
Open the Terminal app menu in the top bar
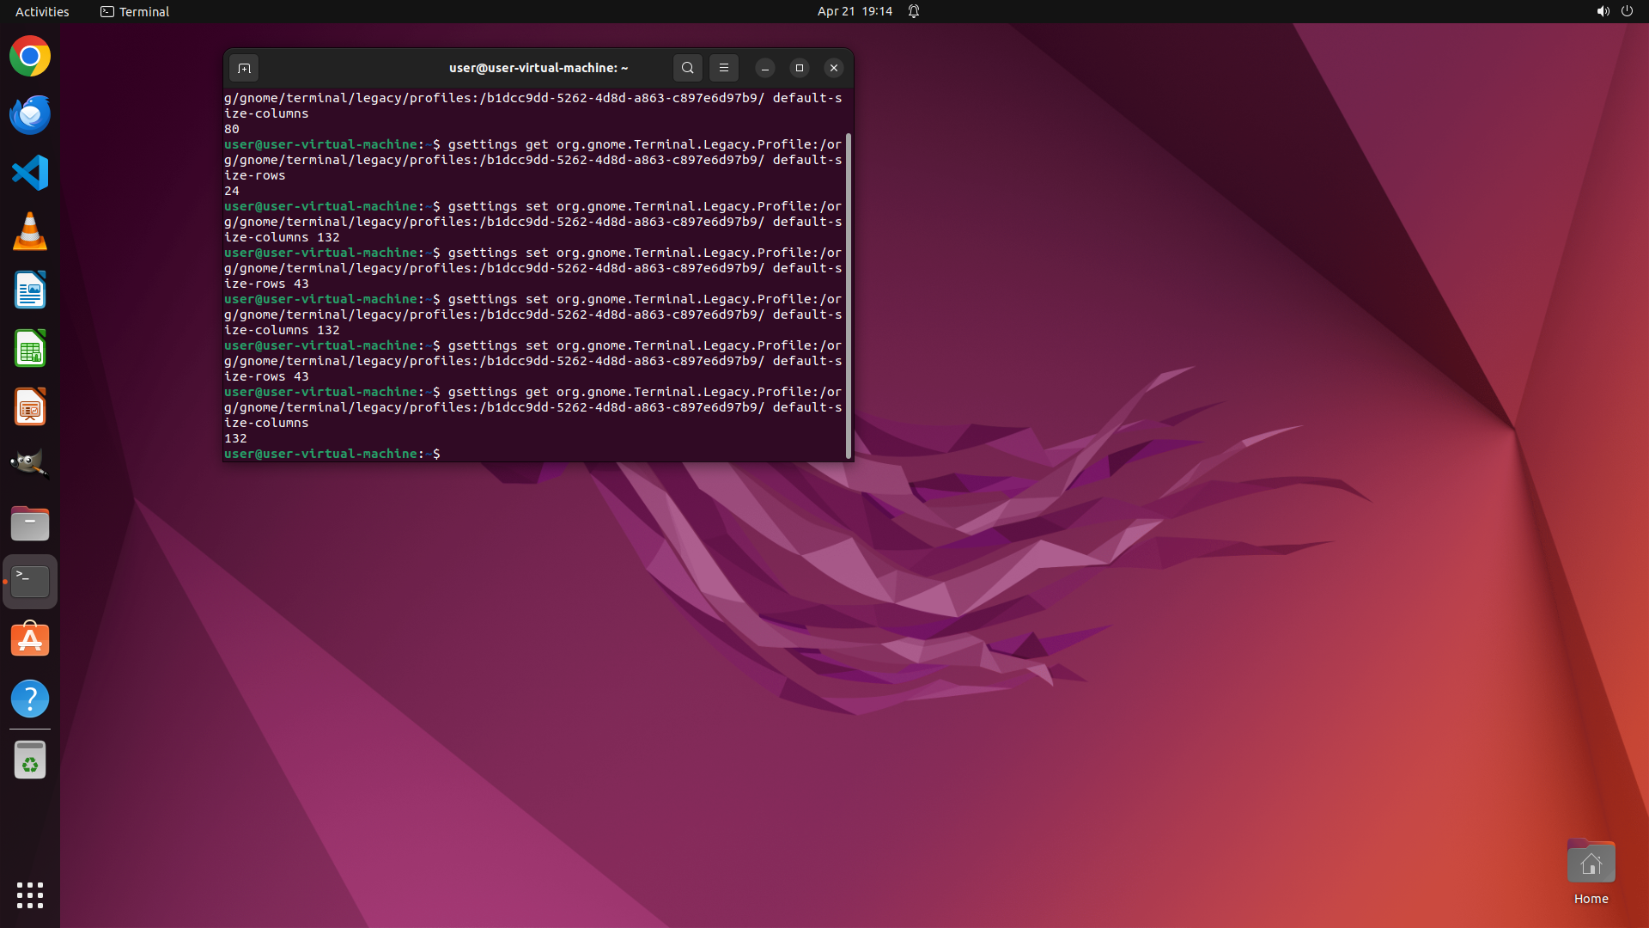[135, 11]
